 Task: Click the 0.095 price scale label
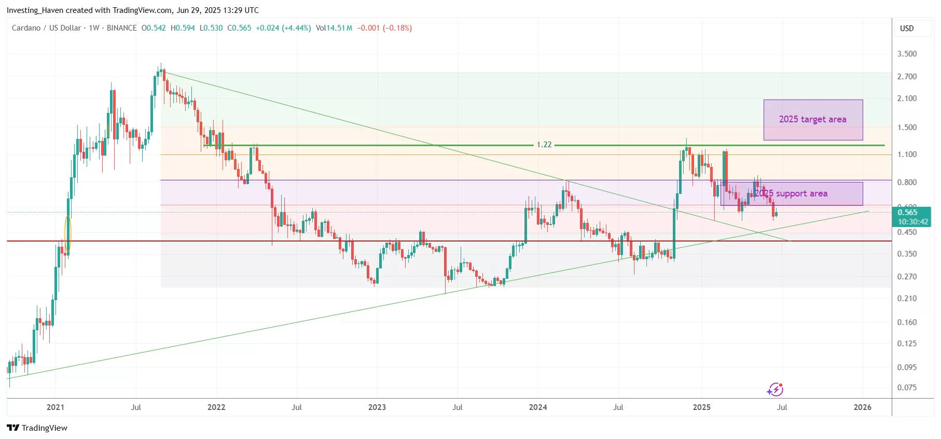[x=907, y=367]
